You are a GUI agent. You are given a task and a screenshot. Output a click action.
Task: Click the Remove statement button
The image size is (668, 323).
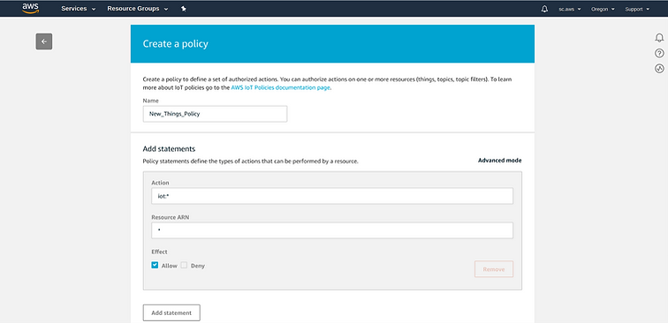494,269
